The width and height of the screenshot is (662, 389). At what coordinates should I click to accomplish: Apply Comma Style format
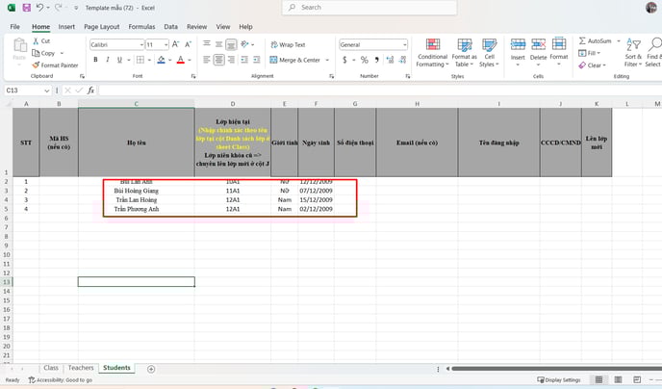click(376, 60)
